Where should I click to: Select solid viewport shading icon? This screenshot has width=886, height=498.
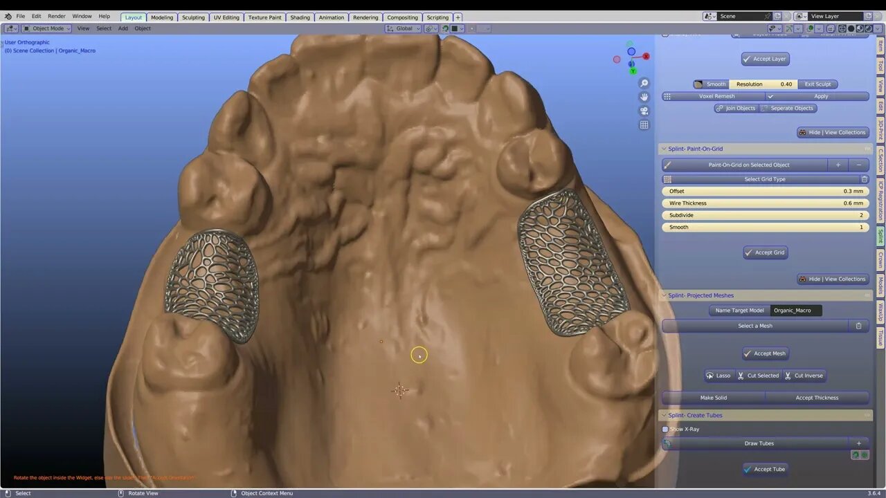(x=851, y=28)
